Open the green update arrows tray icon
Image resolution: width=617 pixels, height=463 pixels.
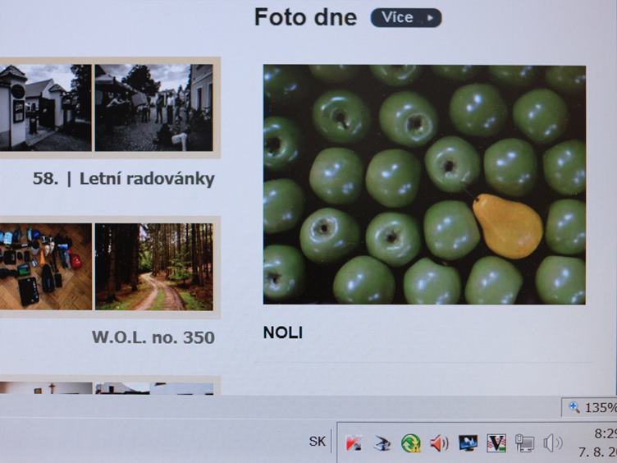(411, 443)
